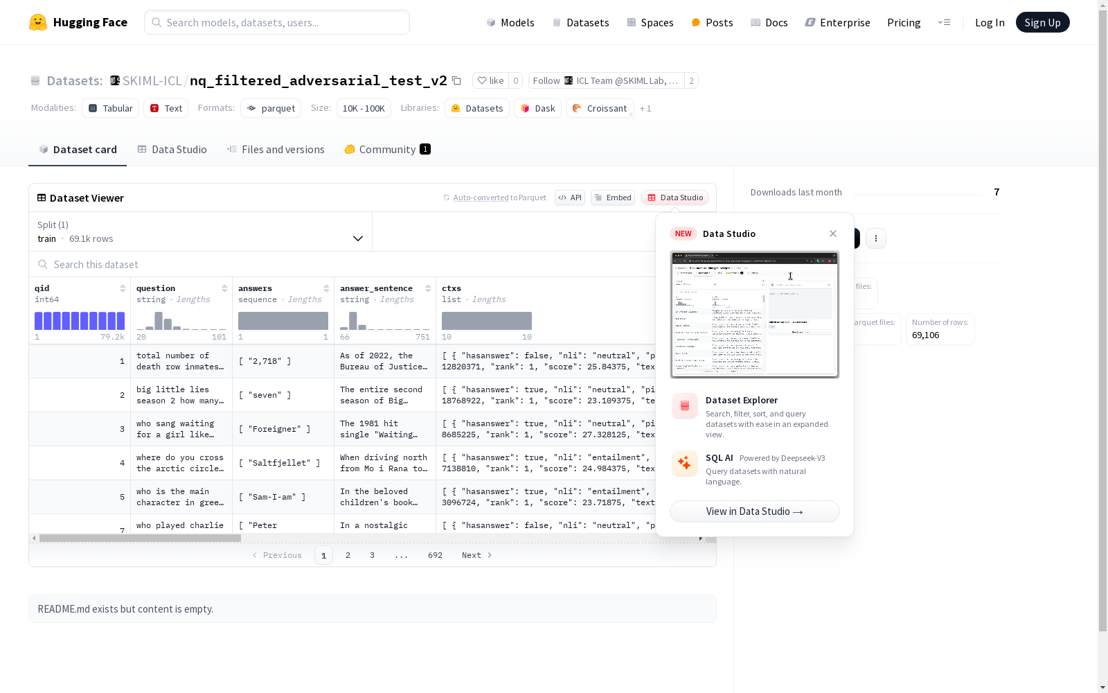The height and width of the screenshot is (693, 1108).
Task: Click View in Data Studio button
Action: (755, 511)
